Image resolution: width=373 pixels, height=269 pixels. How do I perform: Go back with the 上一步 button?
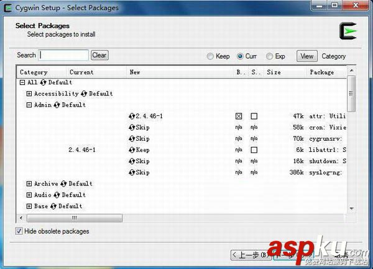click(251, 255)
